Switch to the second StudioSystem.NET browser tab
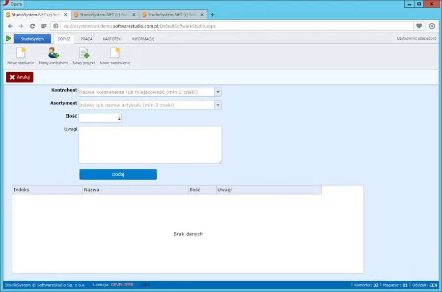442x292 pixels. click(x=104, y=15)
